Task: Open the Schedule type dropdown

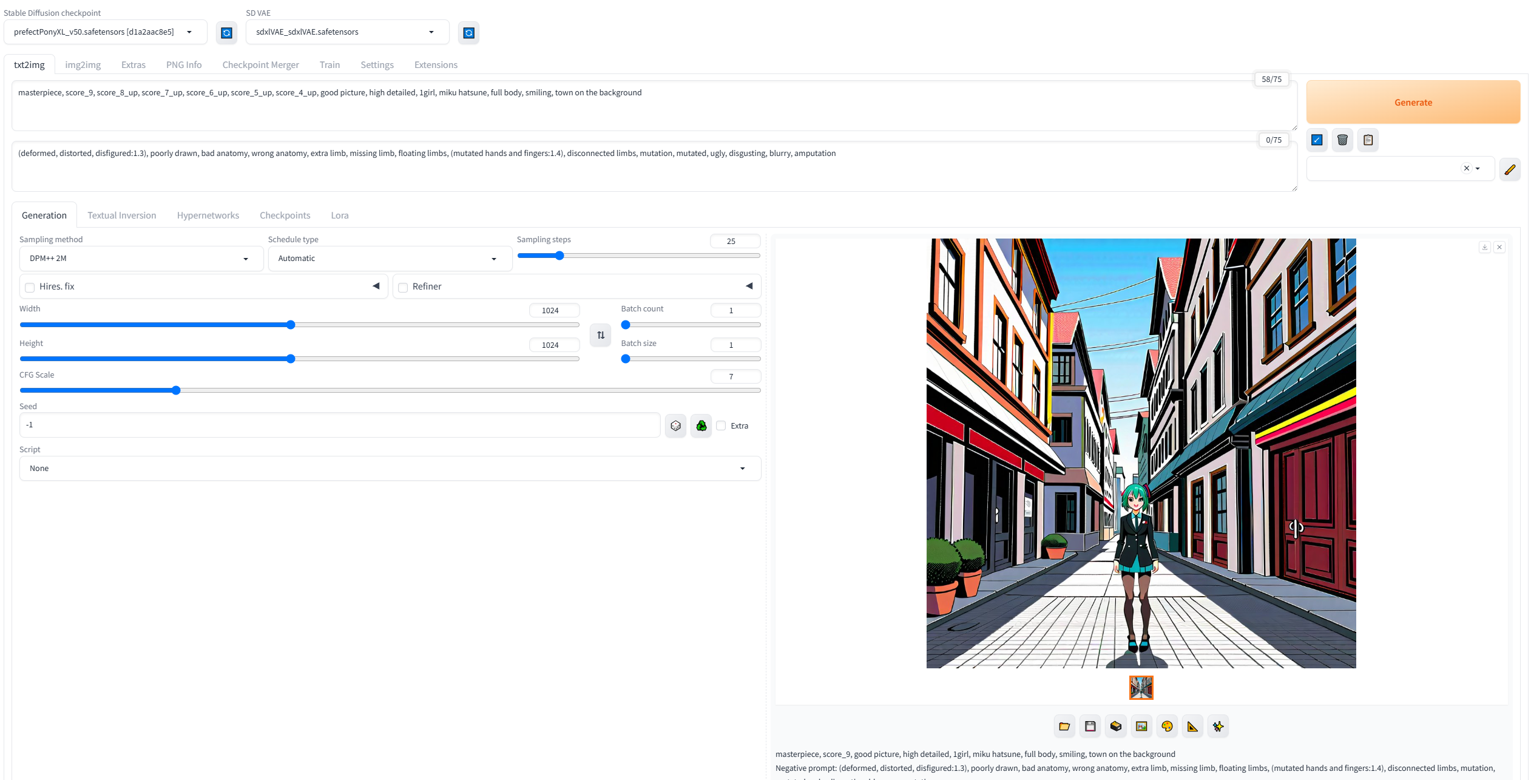Action: [x=390, y=259]
